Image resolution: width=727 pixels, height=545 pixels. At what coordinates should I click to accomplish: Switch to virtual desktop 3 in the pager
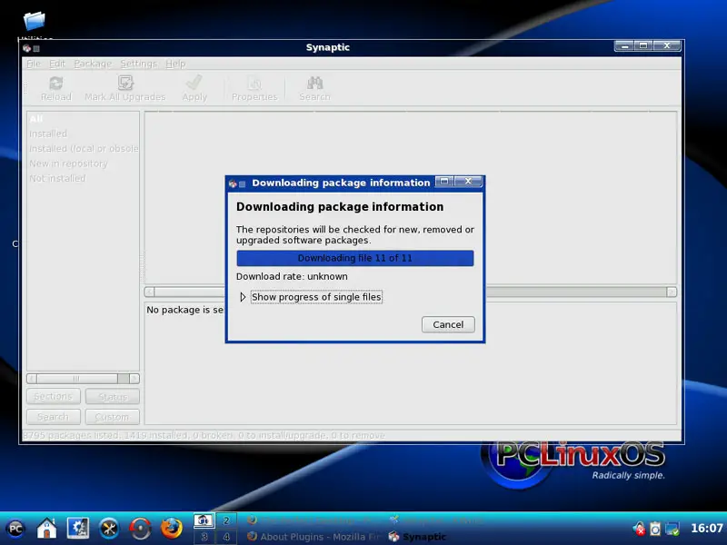click(x=204, y=537)
